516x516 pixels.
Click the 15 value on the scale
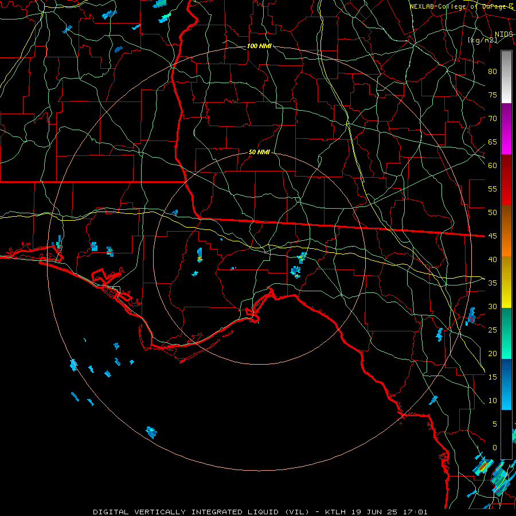(492, 377)
